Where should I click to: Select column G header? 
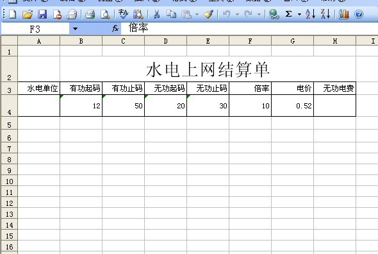pyautogui.click(x=292, y=41)
